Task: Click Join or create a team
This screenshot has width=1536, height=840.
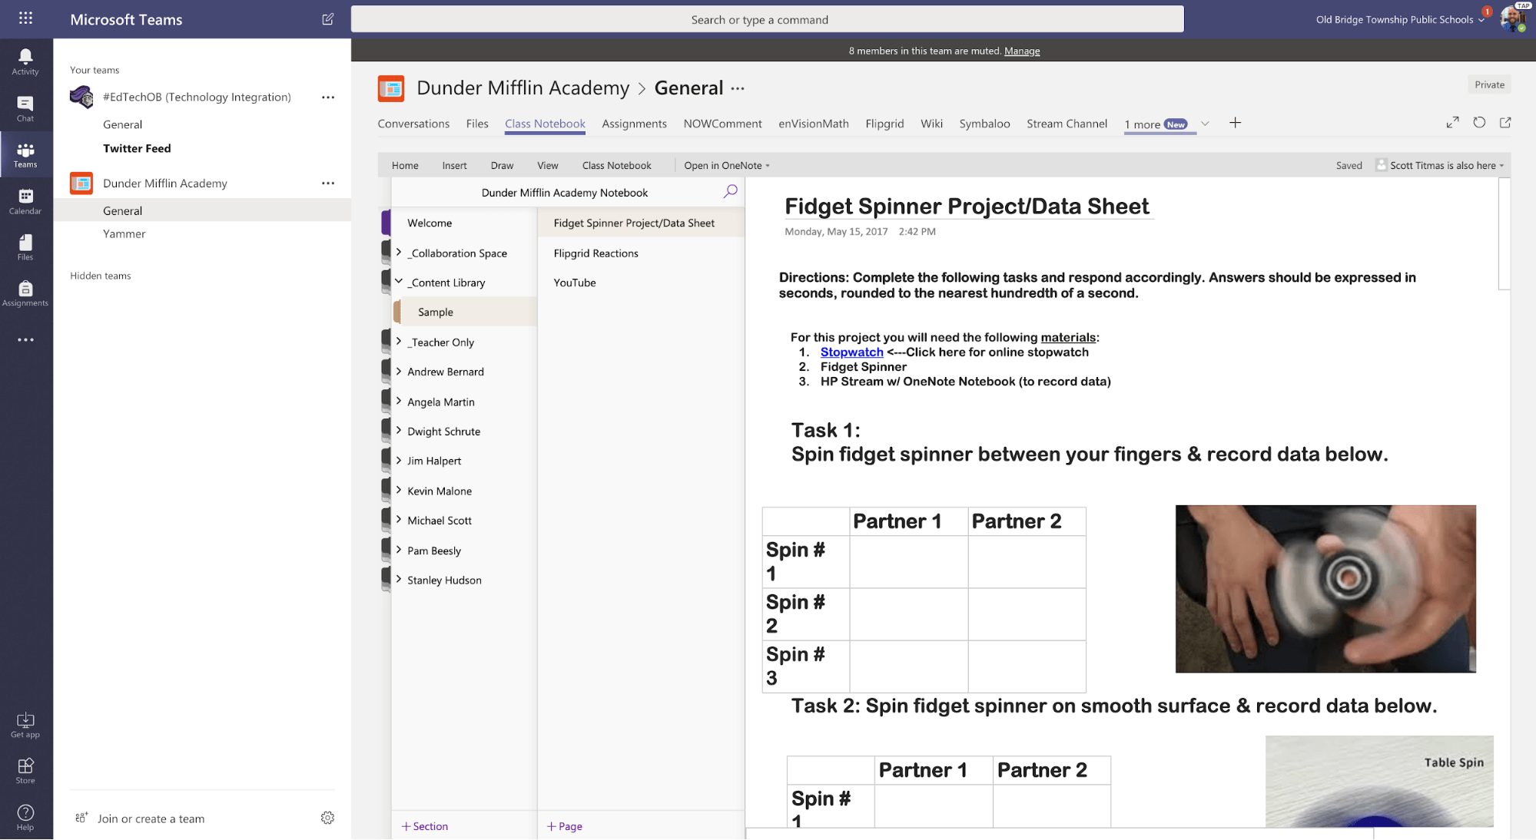Action: [x=151, y=819]
